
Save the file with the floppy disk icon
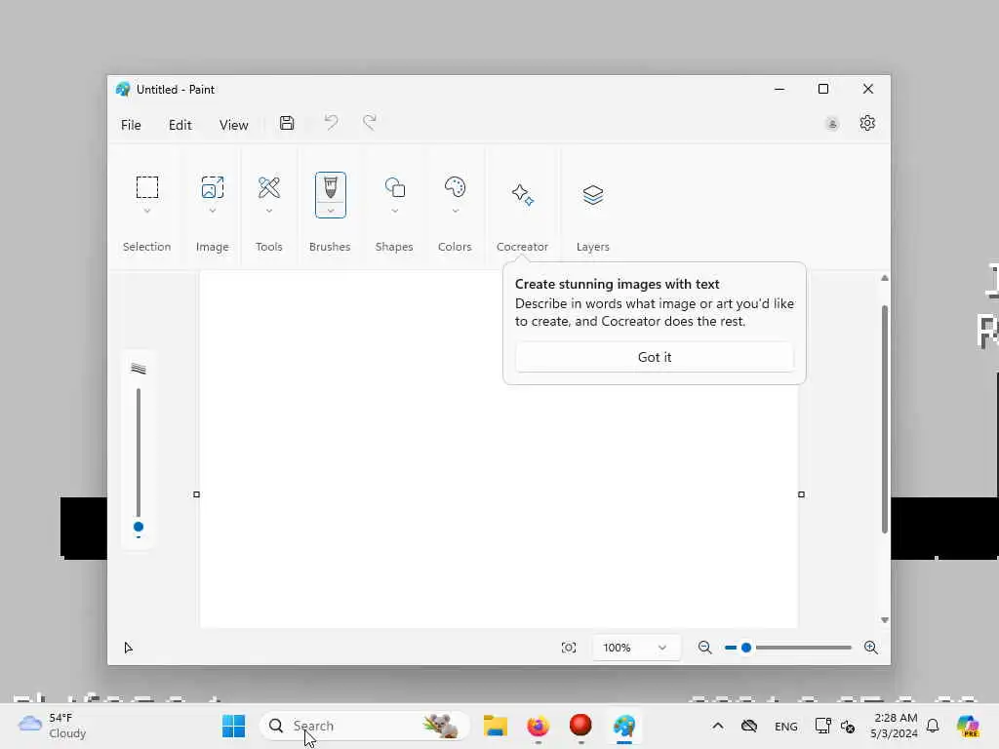pos(287,123)
